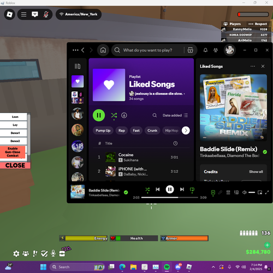Expand Your Library sidebar icon
Screen dimensions: 273x273
pos(78,66)
